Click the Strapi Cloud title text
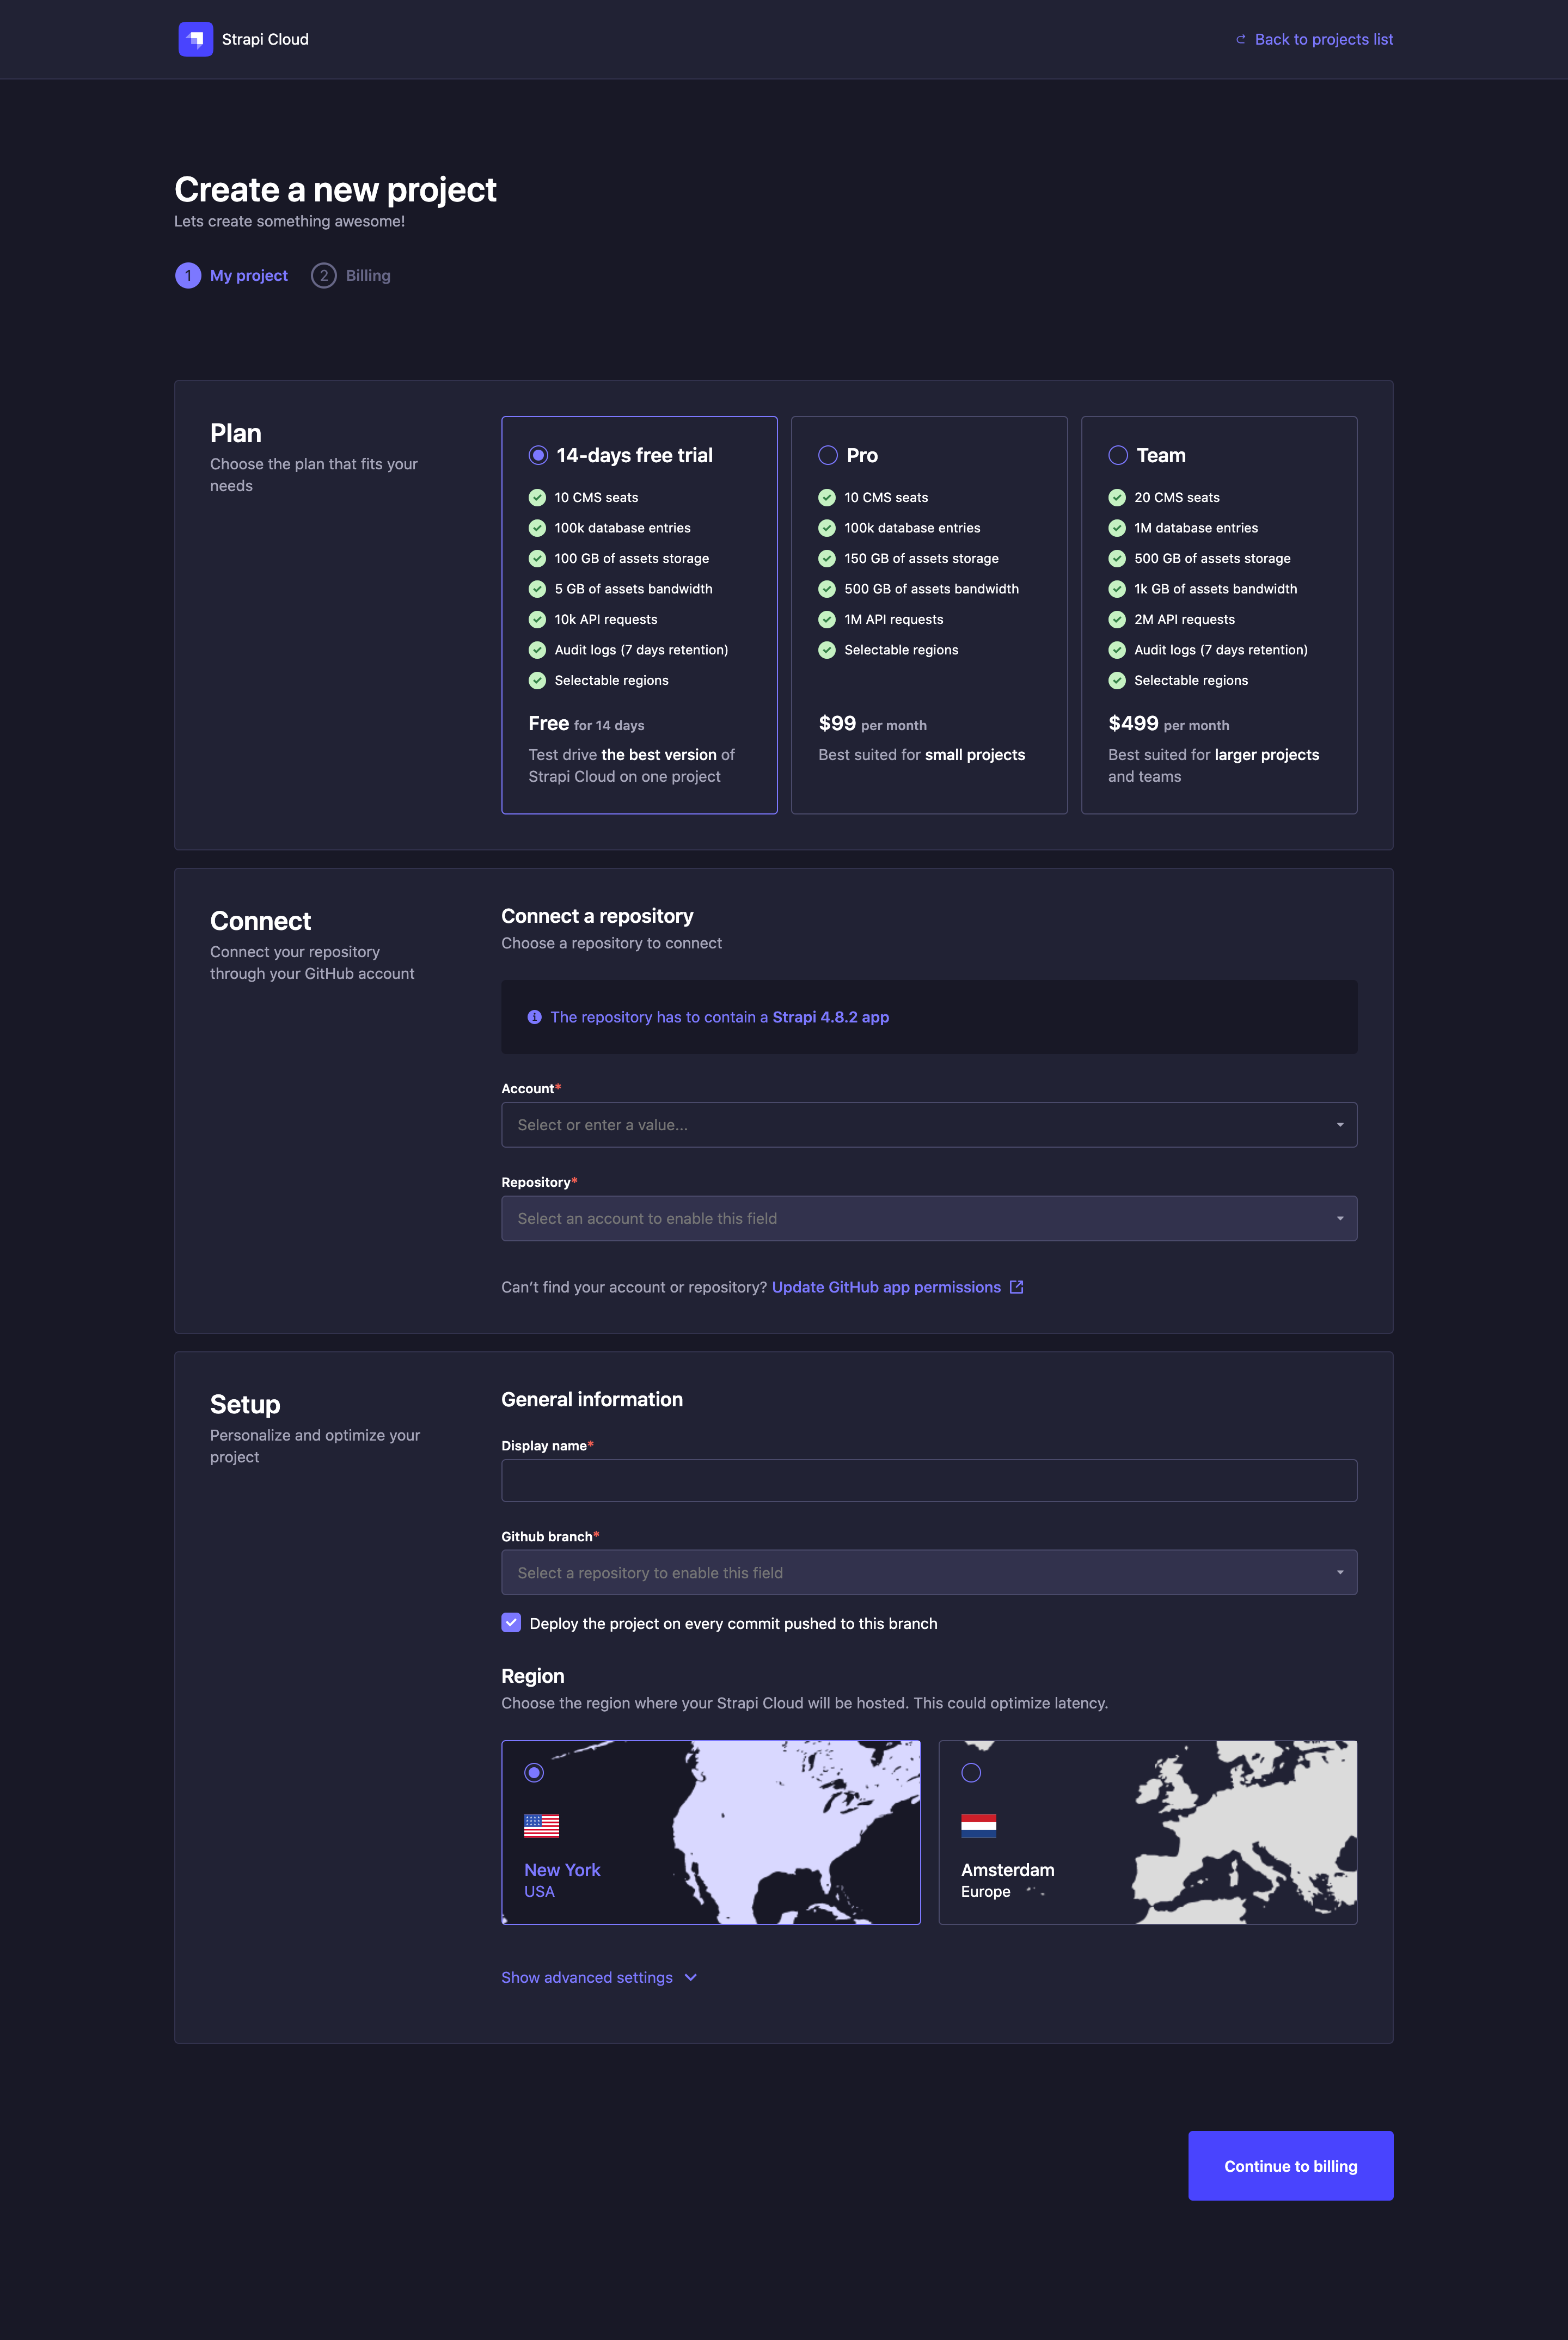This screenshot has width=1568, height=2340. coord(265,39)
